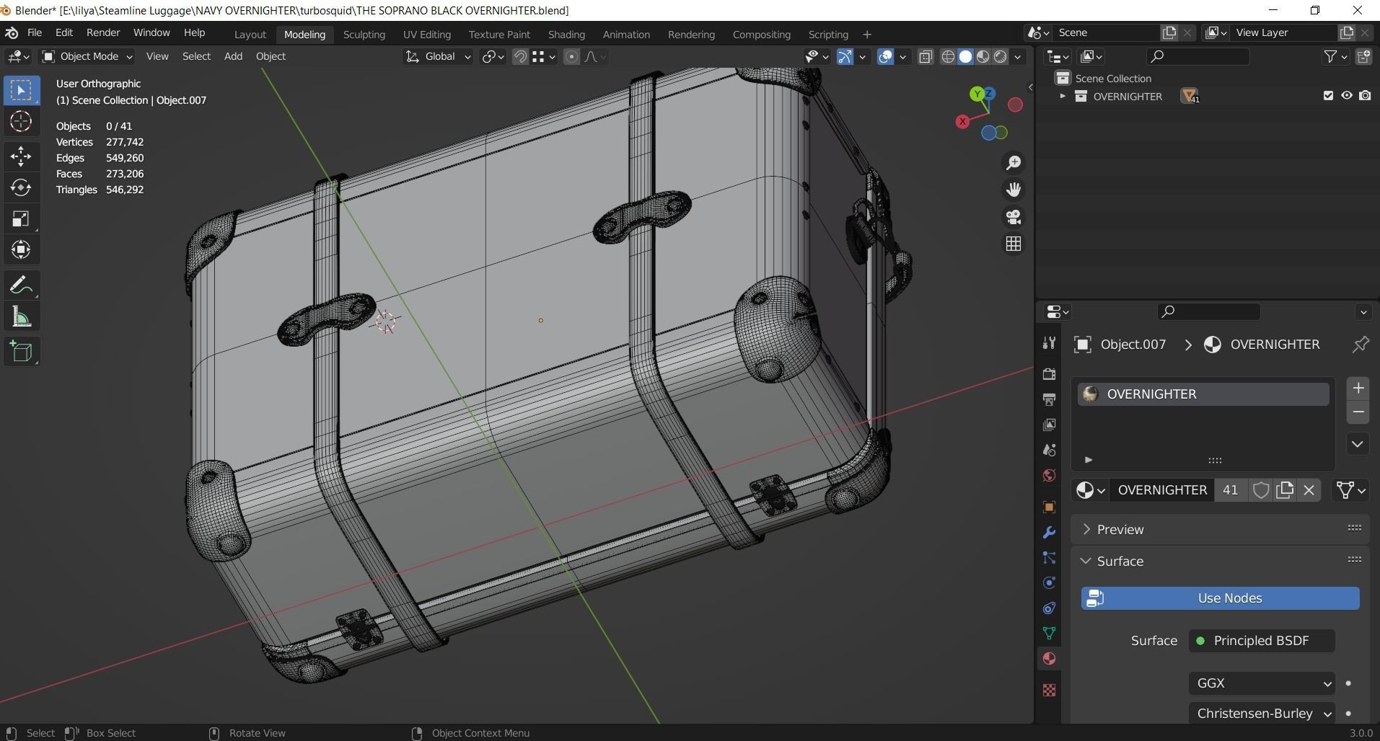Remove the material slot with minus button

pos(1358,412)
